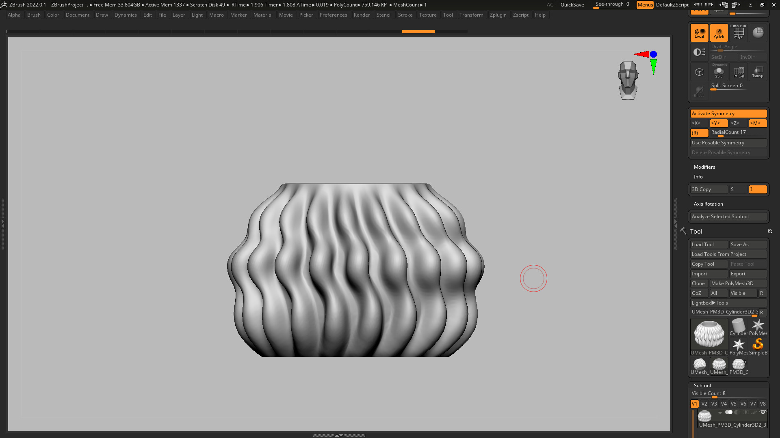Click the bottom shelf divider arrows
The height and width of the screenshot is (438, 780).
click(x=339, y=435)
